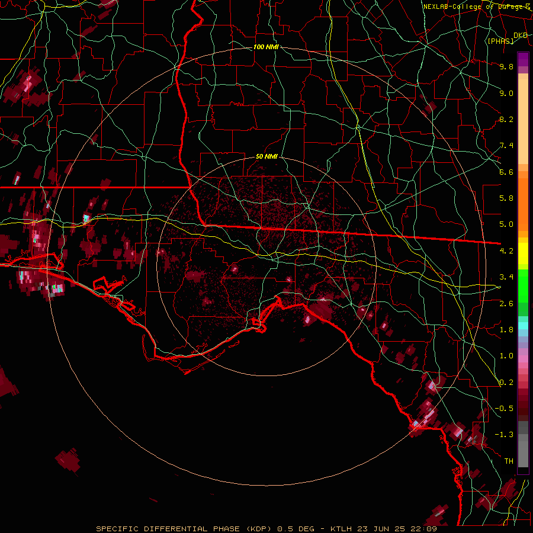Click the -0.5 legend scale value
This screenshot has height=533, width=533.
[x=504, y=409]
